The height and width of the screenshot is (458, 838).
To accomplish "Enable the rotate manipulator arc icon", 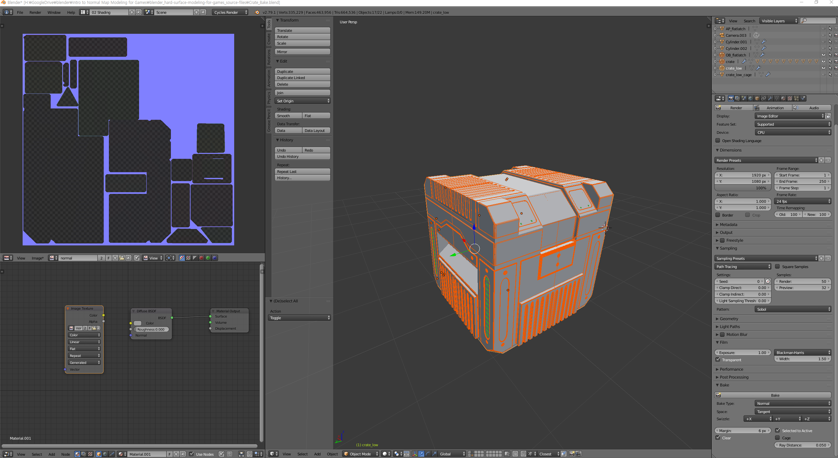I will (x=428, y=454).
